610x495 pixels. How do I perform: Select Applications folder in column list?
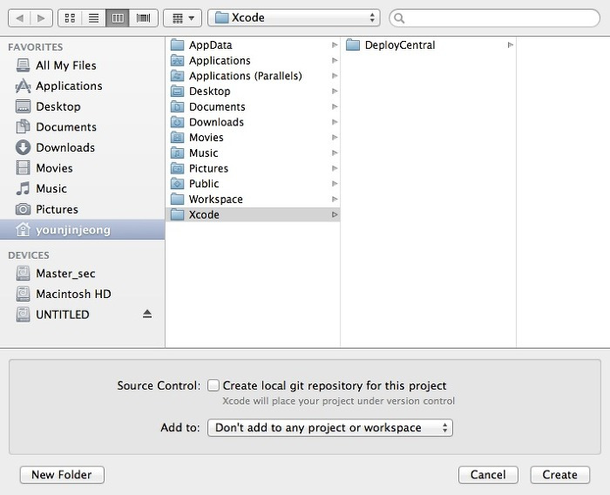[x=253, y=61]
